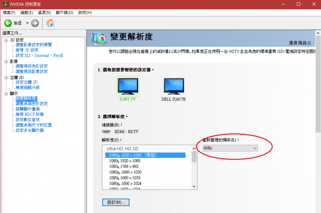
Task: Close the NVIDIA control panel window
Action: pos(314,4)
